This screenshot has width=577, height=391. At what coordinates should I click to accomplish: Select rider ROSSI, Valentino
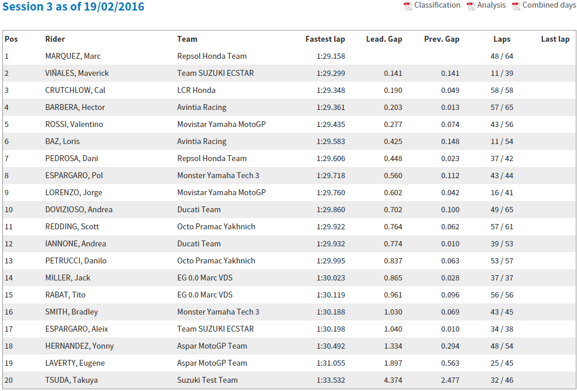[74, 125]
